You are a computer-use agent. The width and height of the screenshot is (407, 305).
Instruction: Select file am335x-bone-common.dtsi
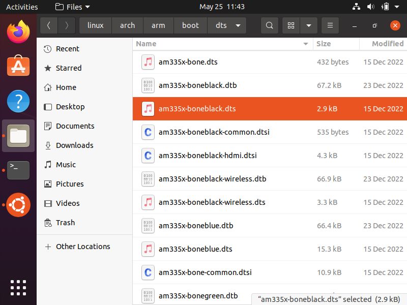click(x=270, y=272)
